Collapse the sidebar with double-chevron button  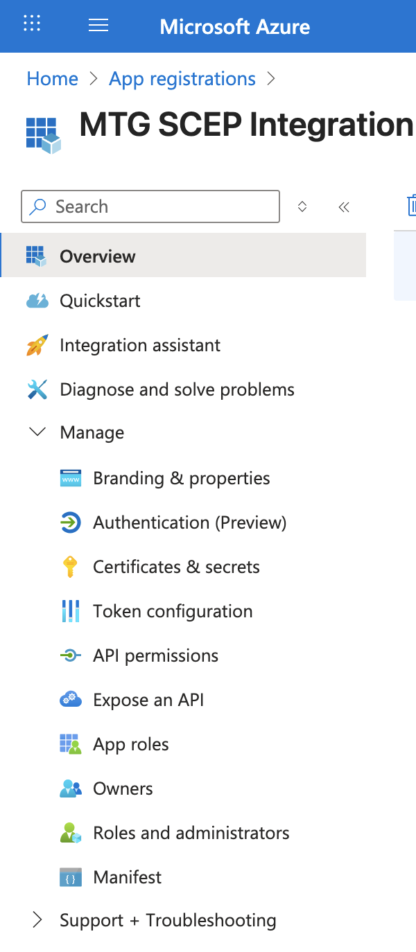tap(344, 206)
